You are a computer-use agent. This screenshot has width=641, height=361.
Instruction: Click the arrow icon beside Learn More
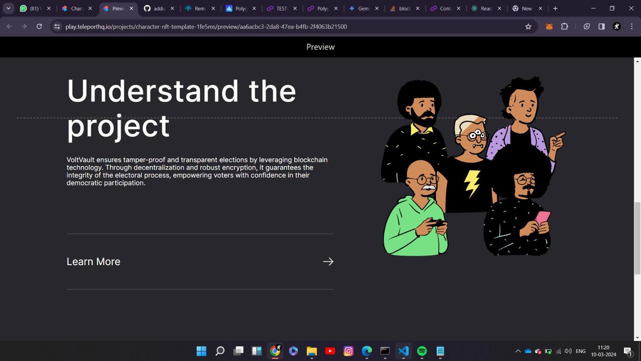328,262
